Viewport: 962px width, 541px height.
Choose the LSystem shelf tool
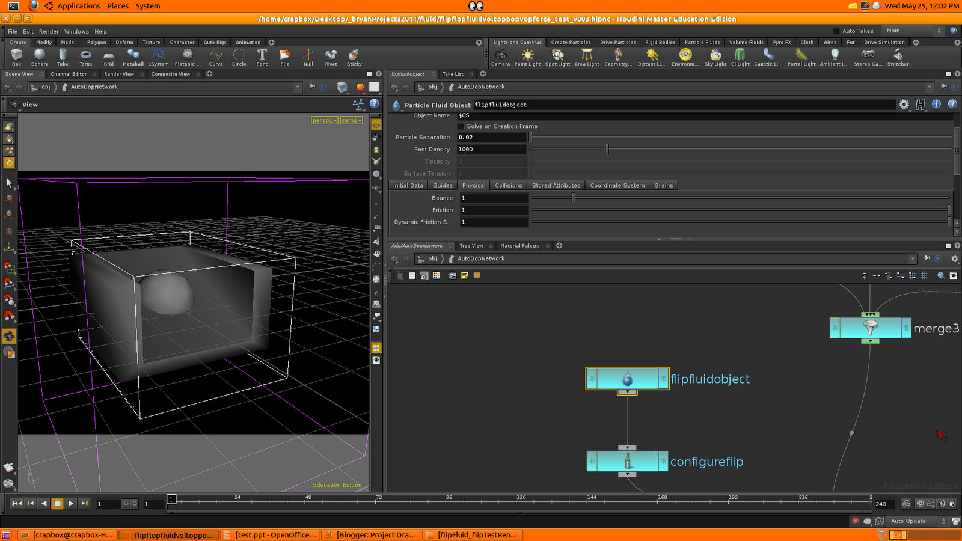pyautogui.click(x=159, y=57)
